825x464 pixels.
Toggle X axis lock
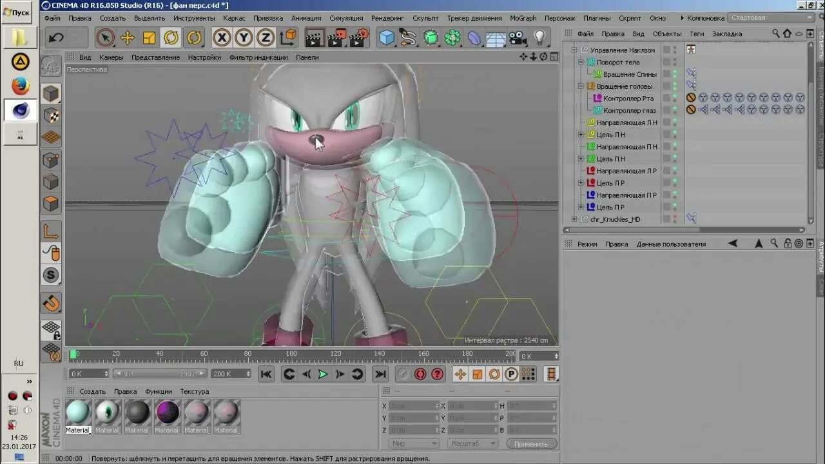(222, 38)
